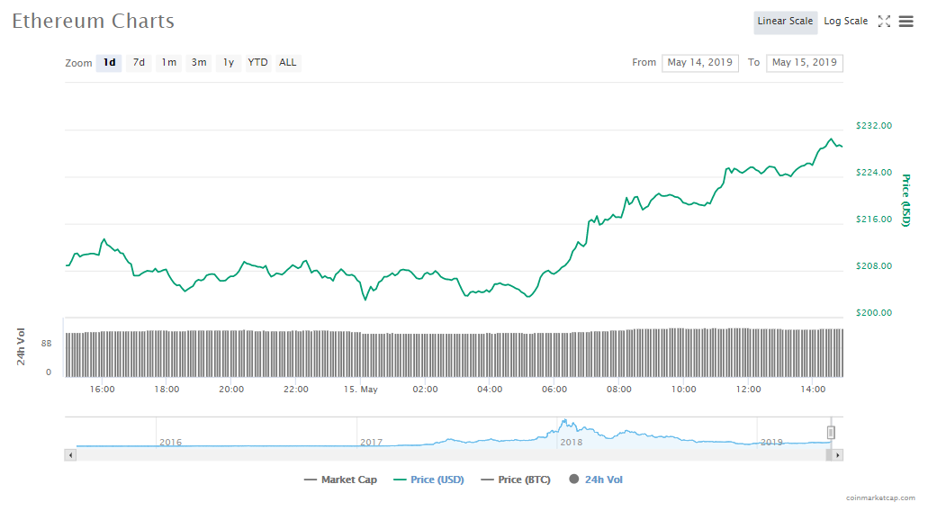Toggle Price (BTC) series in legend
This screenshot has height=511, width=928.
pos(515,480)
